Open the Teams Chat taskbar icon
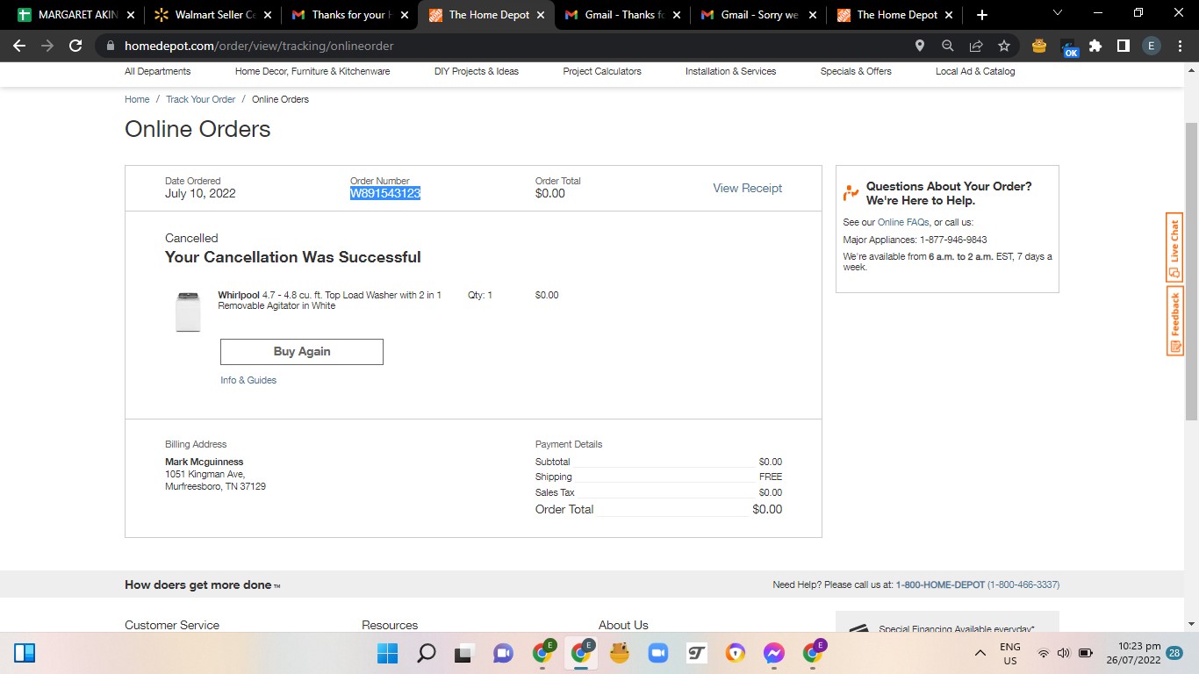This screenshot has width=1199, height=674. click(x=503, y=653)
